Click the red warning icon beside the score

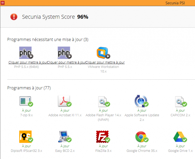14,17
